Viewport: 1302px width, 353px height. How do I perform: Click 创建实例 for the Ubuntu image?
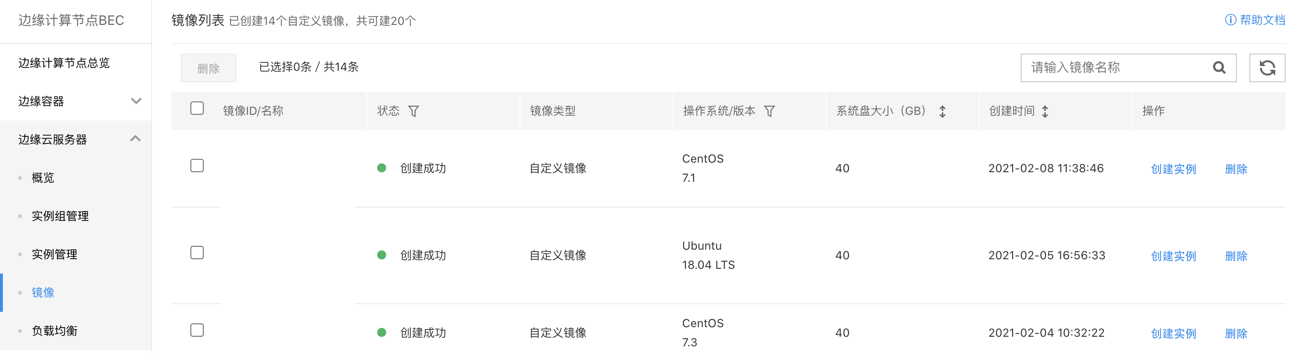click(1173, 256)
